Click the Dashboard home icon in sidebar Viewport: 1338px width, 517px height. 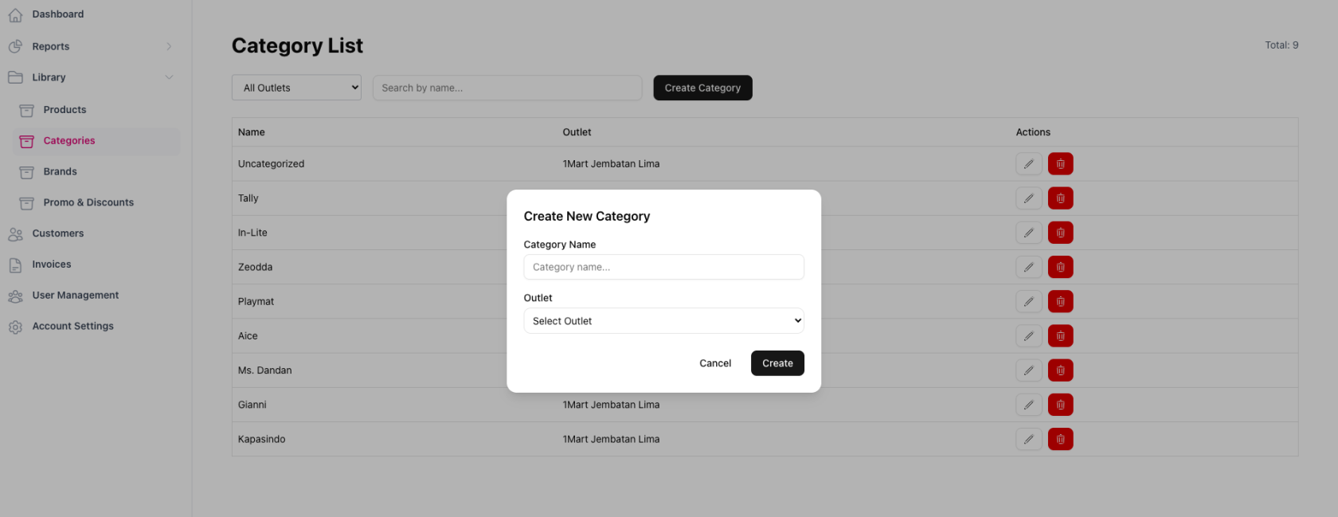point(15,14)
